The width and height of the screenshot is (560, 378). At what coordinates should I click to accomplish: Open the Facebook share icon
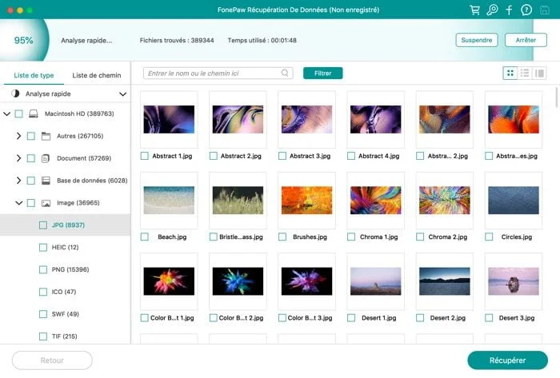tap(509, 10)
